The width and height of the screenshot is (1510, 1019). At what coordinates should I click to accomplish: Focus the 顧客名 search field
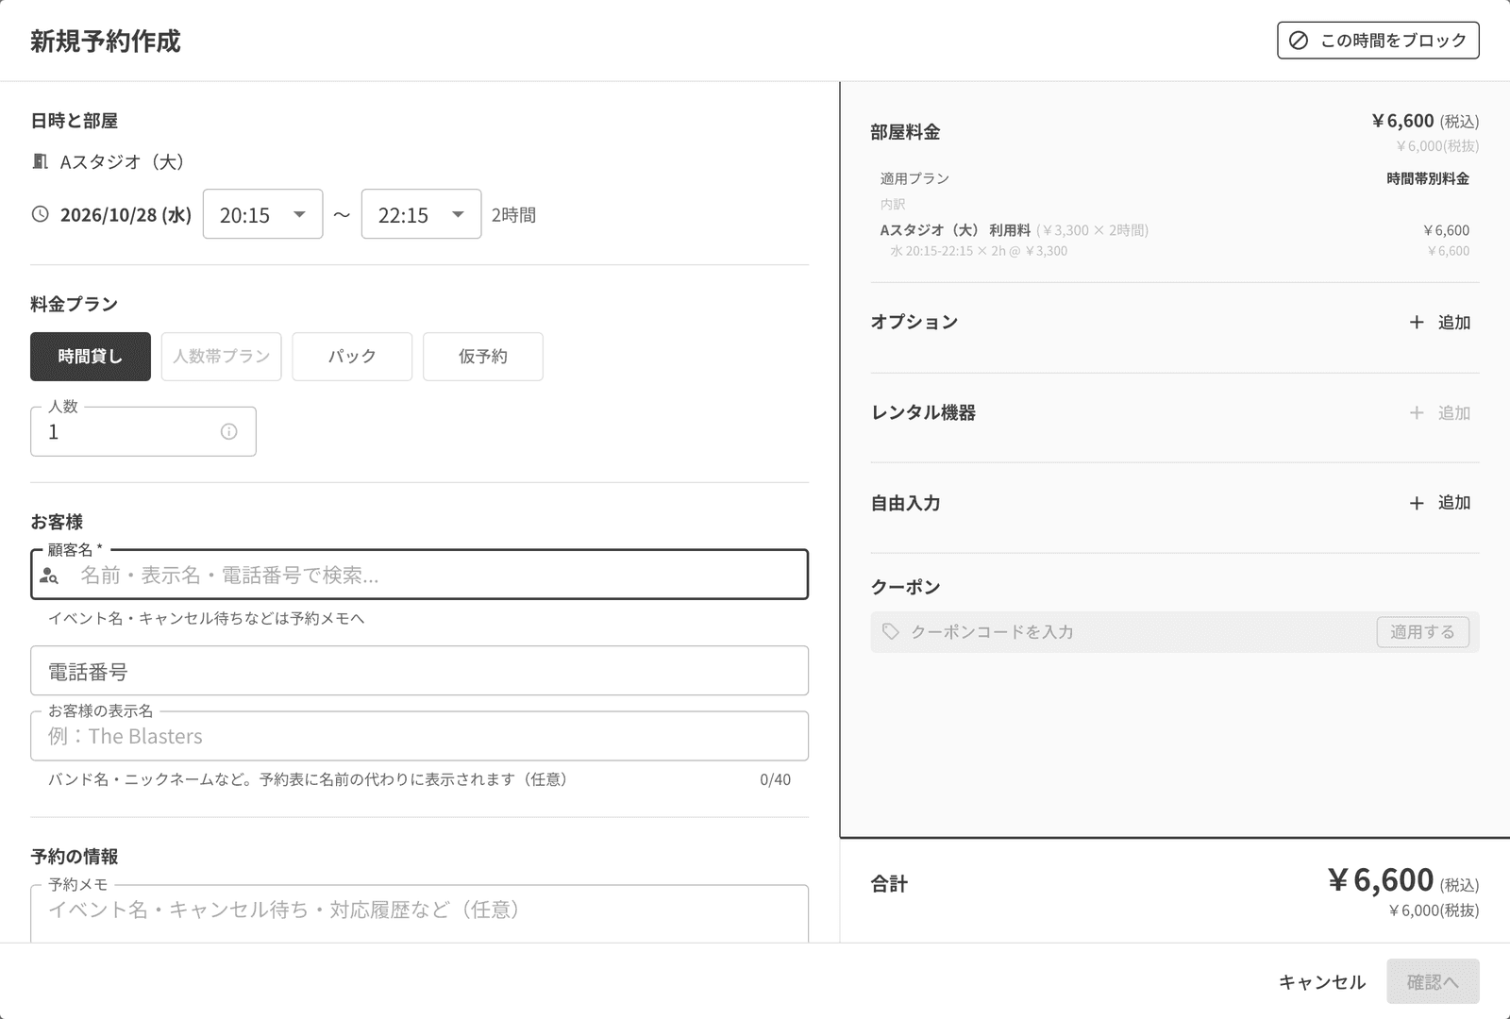[x=419, y=575]
